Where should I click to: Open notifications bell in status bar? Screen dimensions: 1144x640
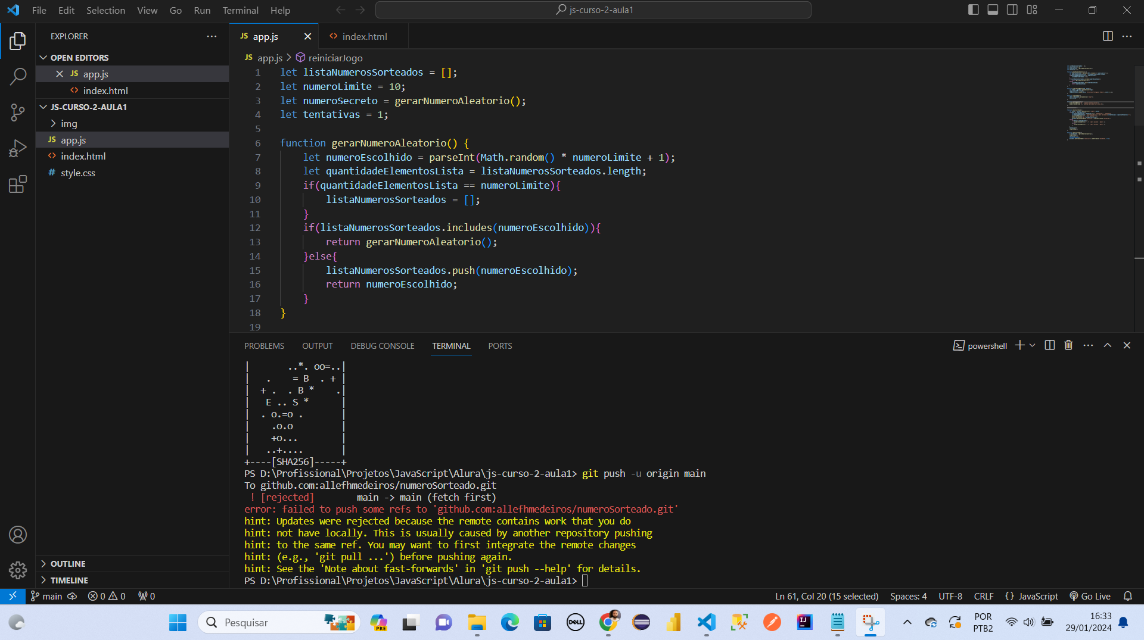click(x=1128, y=596)
